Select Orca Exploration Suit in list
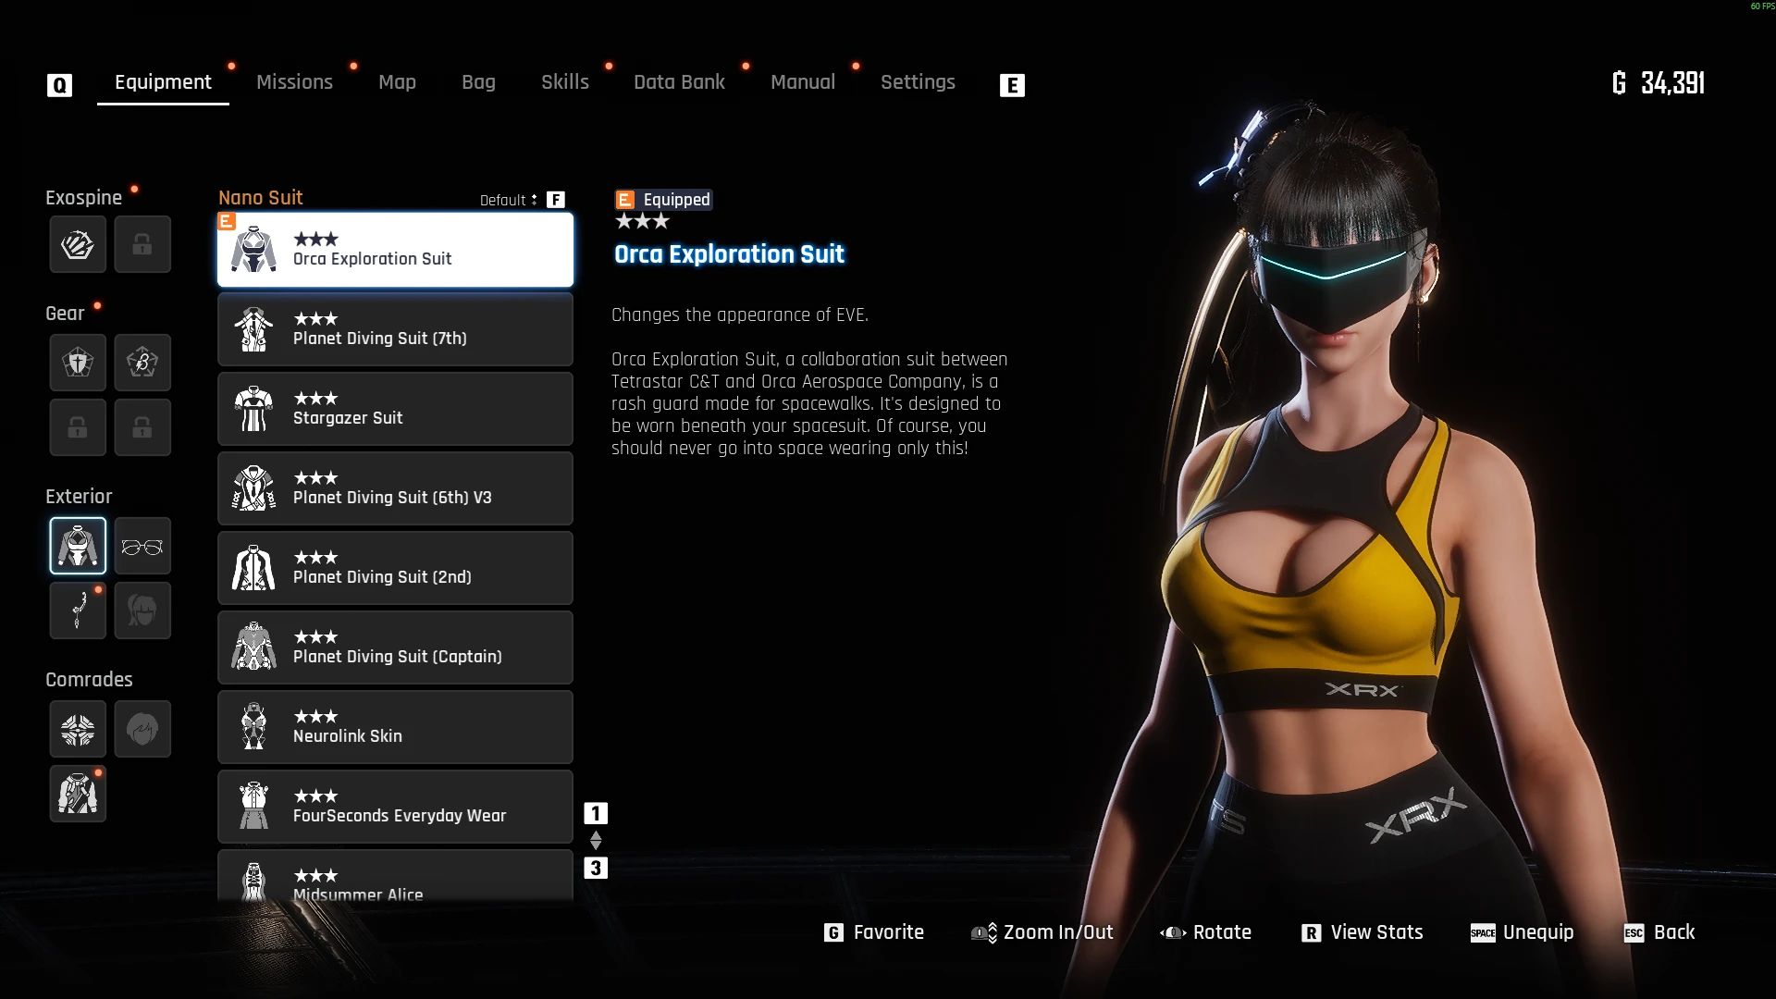The image size is (1776, 999). pos(395,250)
